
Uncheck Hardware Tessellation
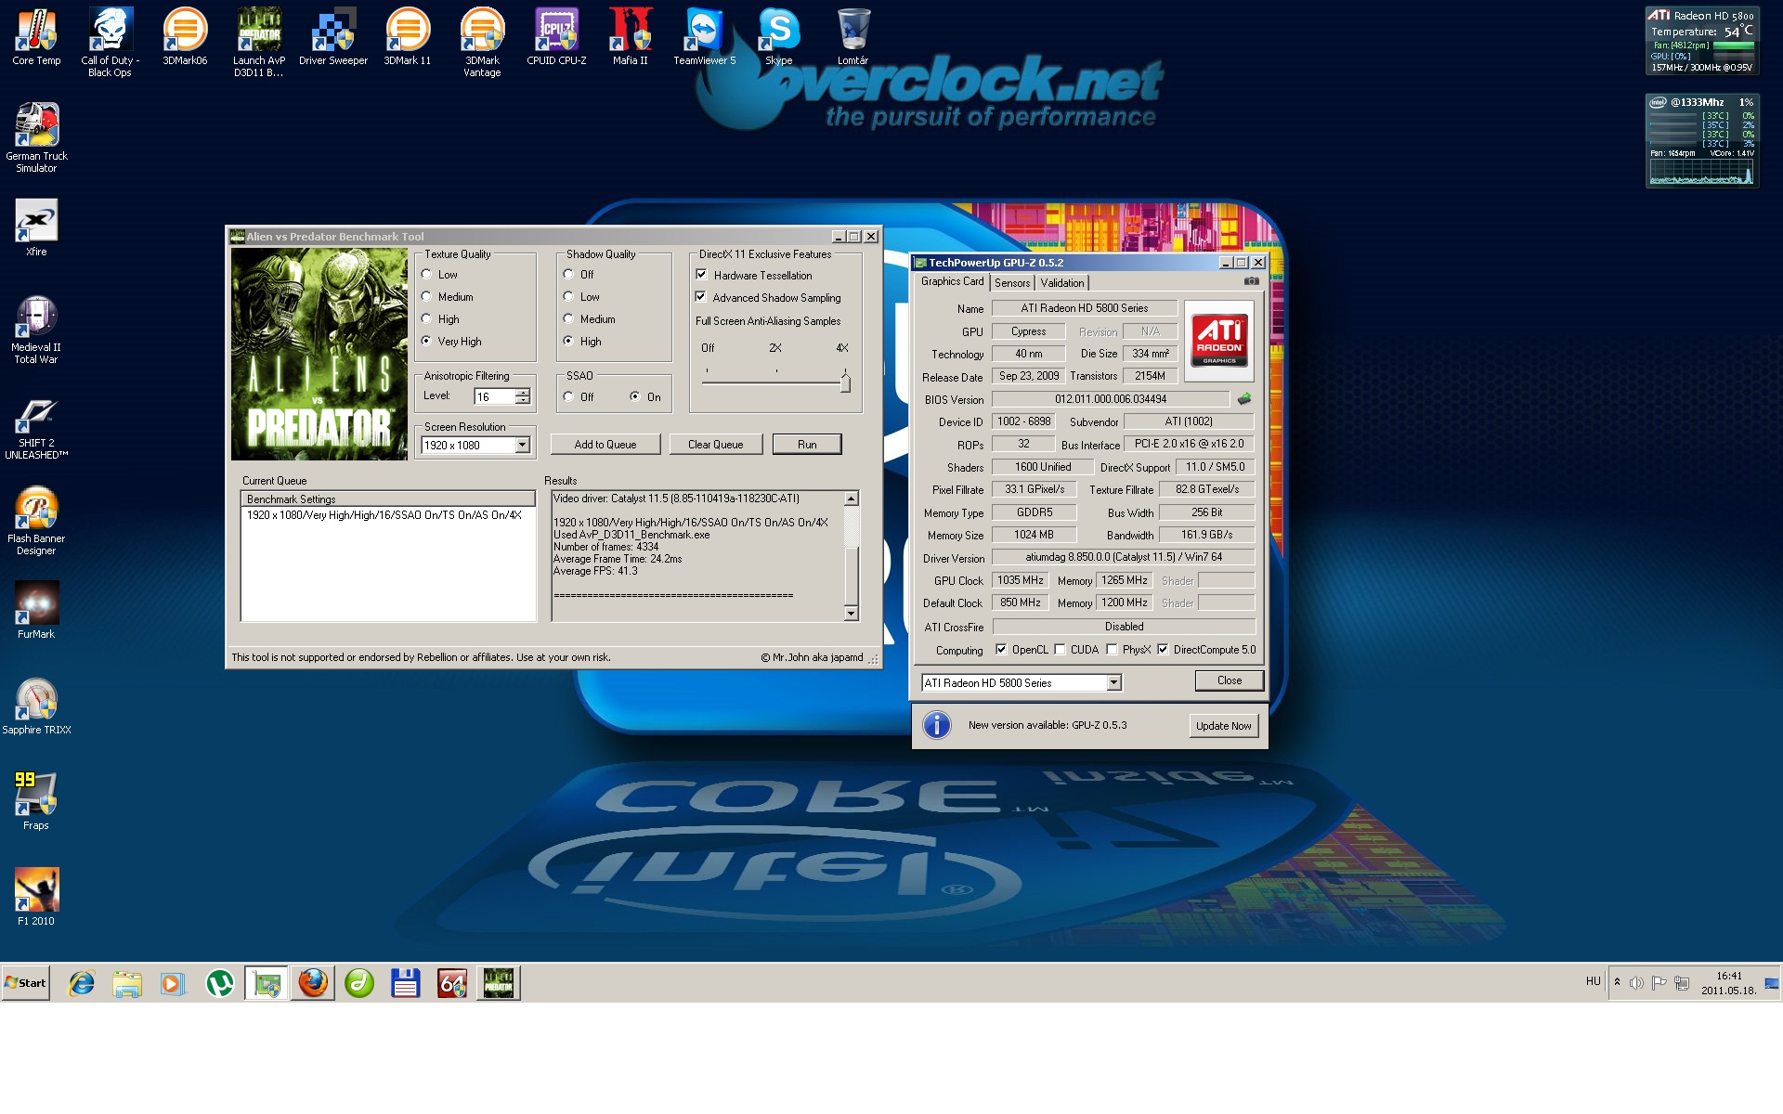(x=701, y=275)
